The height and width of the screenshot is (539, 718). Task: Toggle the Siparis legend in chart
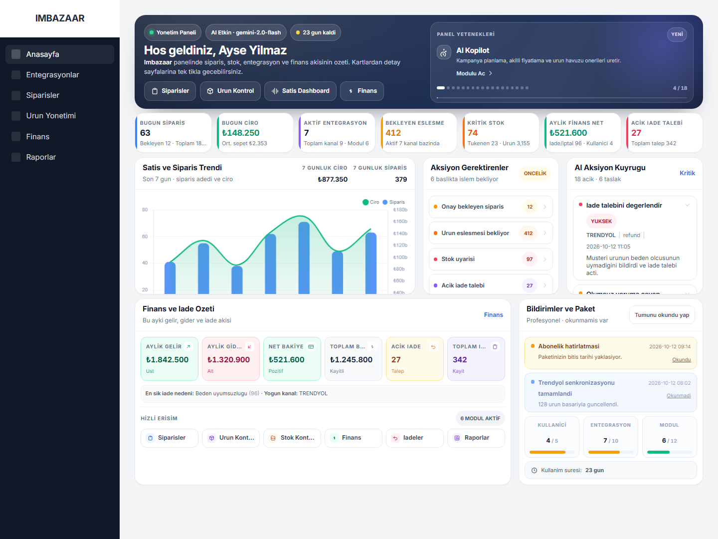point(394,202)
